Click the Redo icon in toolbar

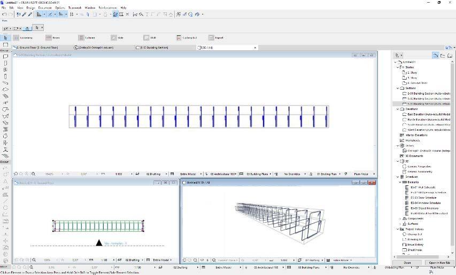point(11,14)
